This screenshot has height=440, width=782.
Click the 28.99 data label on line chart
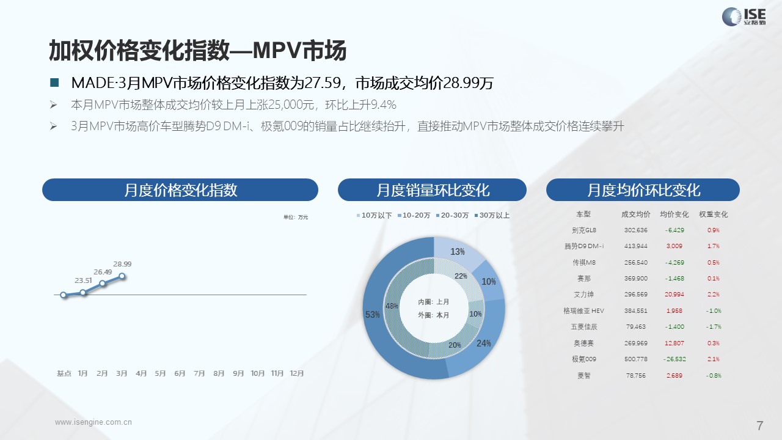[x=122, y=264]
